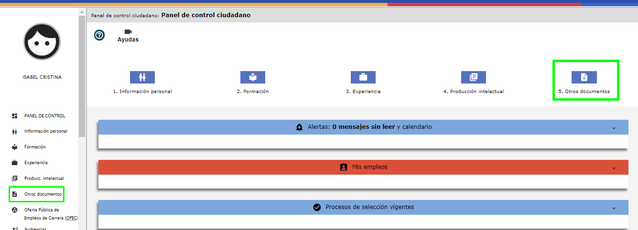The height and width of the screenshot is (230, 638).
Task: Click Otros documentos in sidebar
Action: (x=43, y=194)
